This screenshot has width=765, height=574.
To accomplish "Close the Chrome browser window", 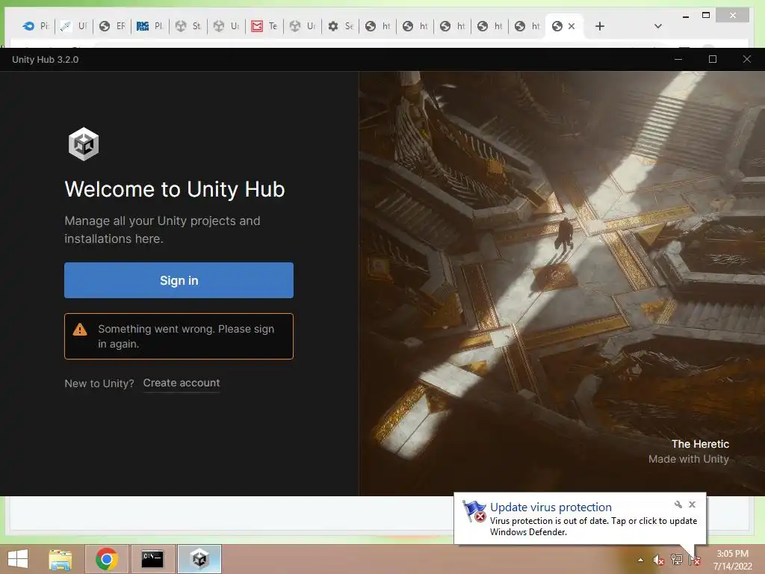I will point(732,16).
